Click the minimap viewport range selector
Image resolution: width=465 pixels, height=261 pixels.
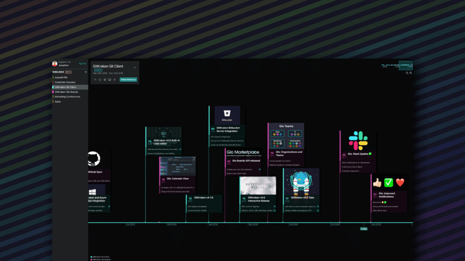pyautogui.click(x=406, y=66)
